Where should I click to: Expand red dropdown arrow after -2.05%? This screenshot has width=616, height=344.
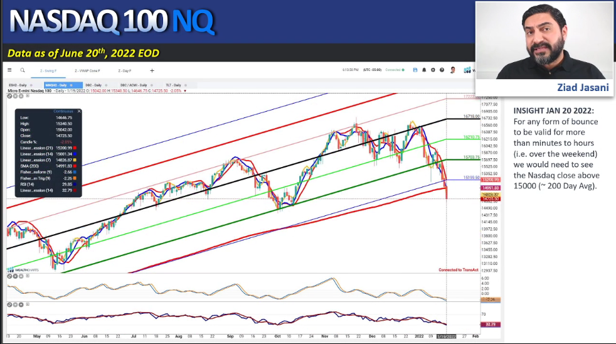click(185, 91)
